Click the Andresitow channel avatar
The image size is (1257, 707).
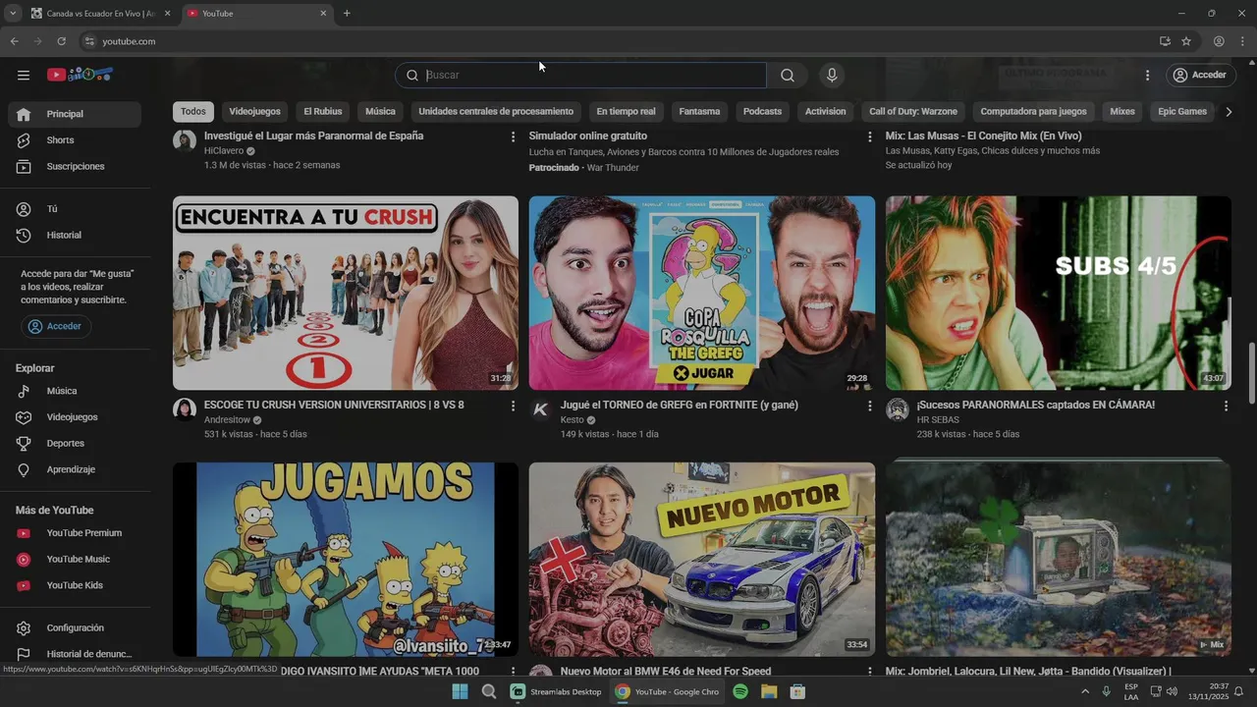point(185,409)
